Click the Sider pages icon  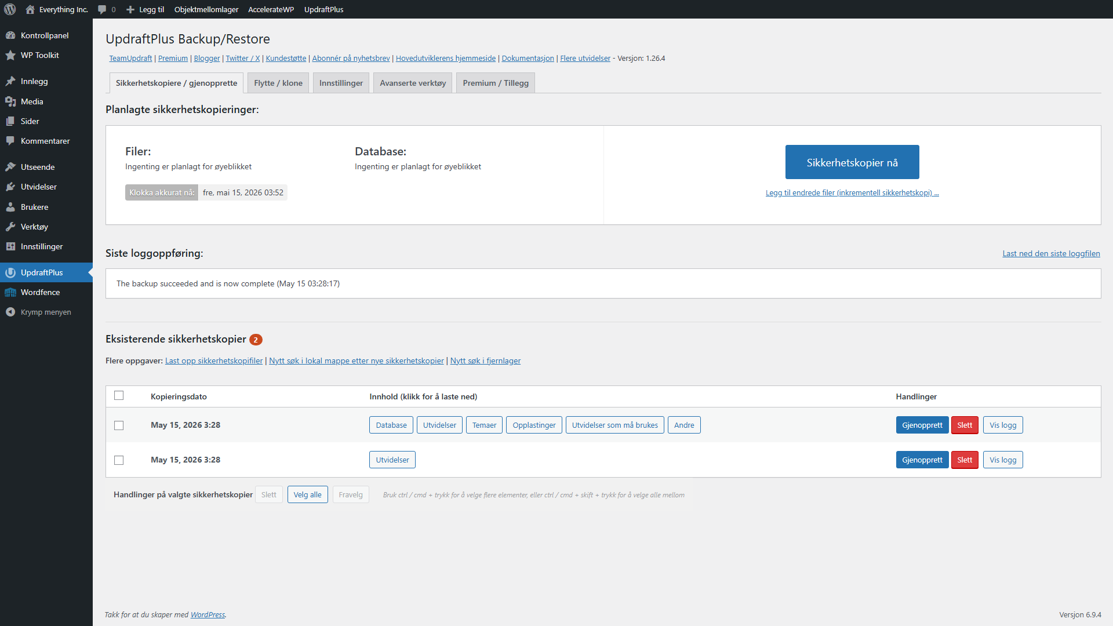click(10, 121)
